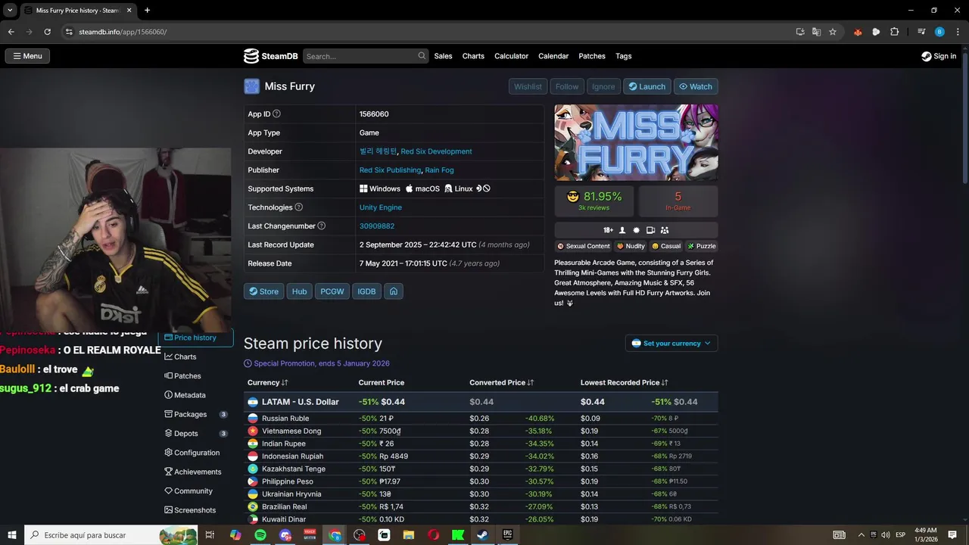969x545 pixels.
Task: Click the Windows Start button
Action: [11, 535]
